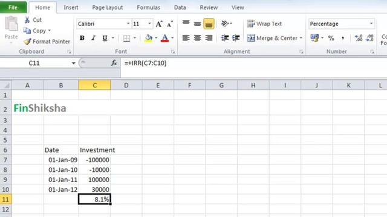The height and width of the screenshot is (217, 387).
Task: Apply cell borders icon
Action: click(126, 38)
